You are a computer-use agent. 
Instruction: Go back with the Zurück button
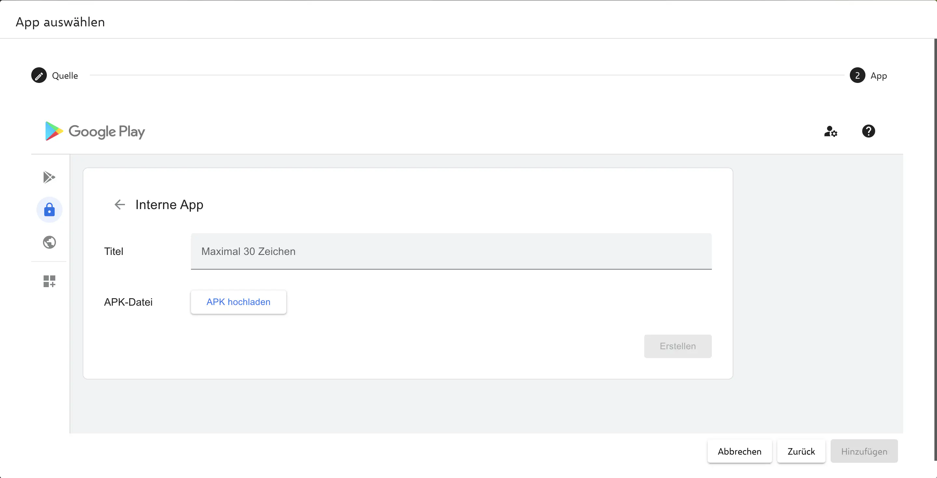point(801,451)
